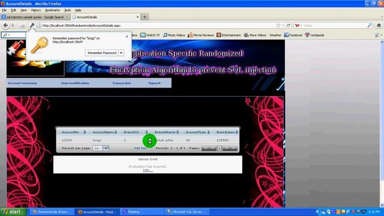384x216 pixels.
Task: Open the Watch TV bookmark
Action: pos(150,35)
